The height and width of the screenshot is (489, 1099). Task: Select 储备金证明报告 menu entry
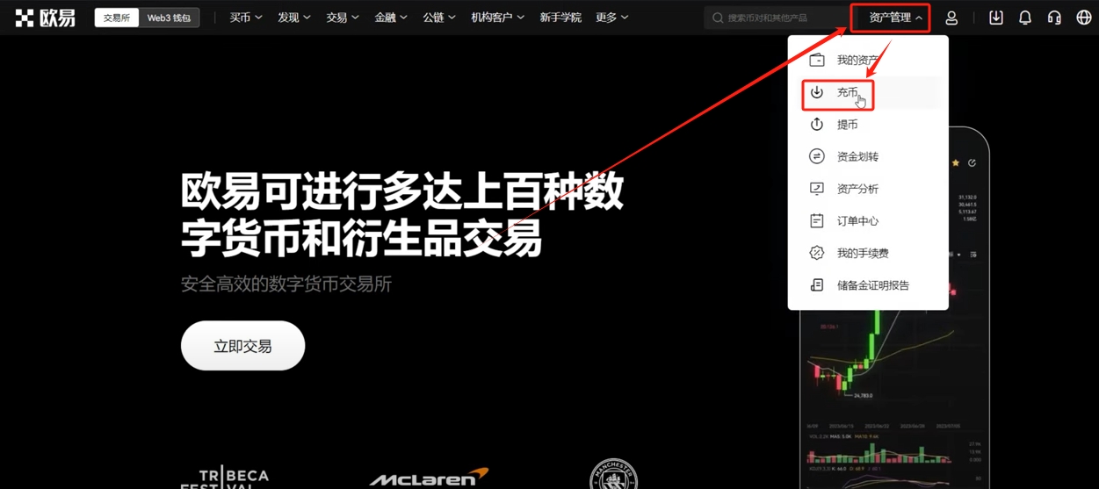pos(867,285)
